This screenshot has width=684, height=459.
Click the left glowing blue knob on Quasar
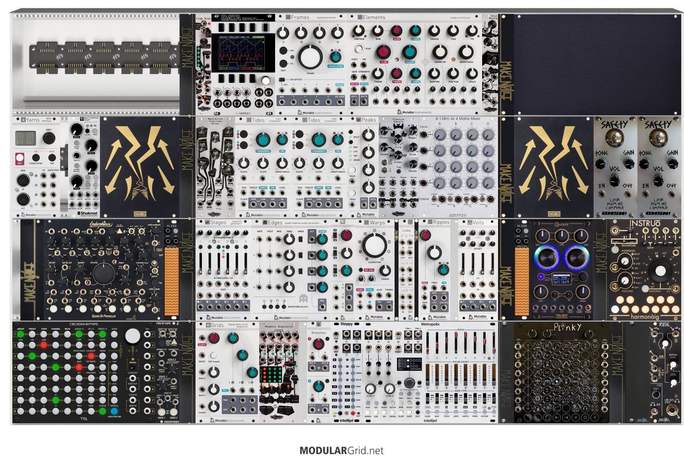pos(548,257)
